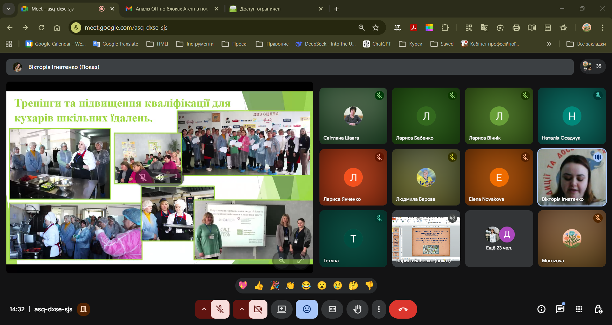Open more options three-dot menu
The height and width of the screenshot is (325, 612).
pyautogui.click(x=379, y=309)
